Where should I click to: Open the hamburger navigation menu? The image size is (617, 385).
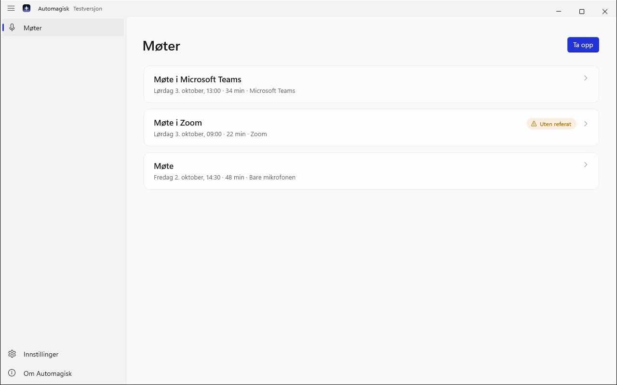11,8
